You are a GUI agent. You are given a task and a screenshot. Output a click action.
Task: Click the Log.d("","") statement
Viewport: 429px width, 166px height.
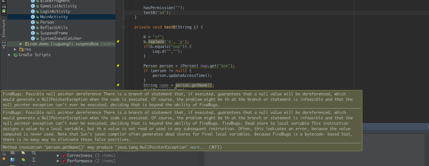click(x=167, y=51)
